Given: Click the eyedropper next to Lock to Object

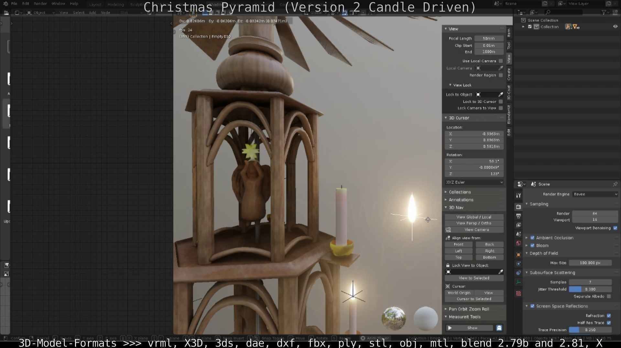Looking at the screenshot, I should tap(501, 95).
